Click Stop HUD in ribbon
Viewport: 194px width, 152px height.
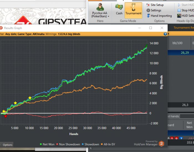pos(186,10)
